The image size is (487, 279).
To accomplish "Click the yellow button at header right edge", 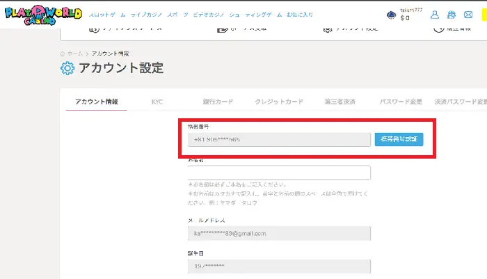I will [484, 14].
